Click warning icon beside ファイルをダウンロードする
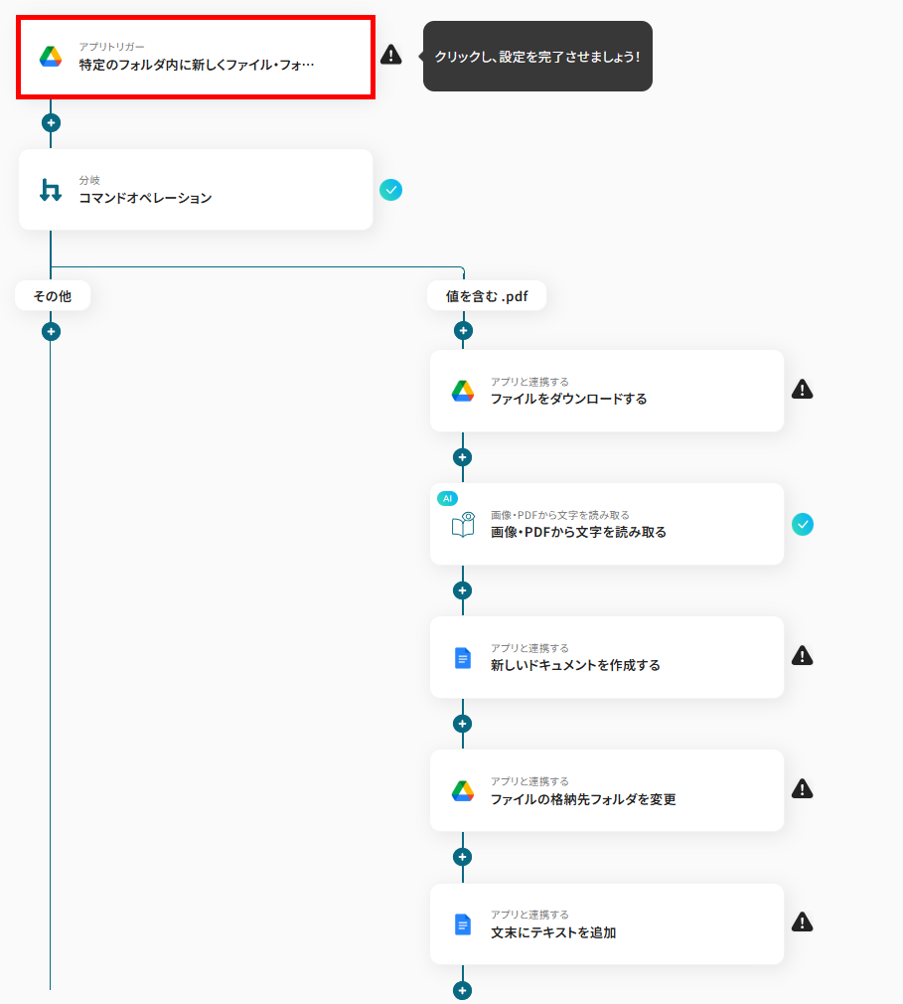The width and height of the screenshot is (903, 1004). (803, 390)
